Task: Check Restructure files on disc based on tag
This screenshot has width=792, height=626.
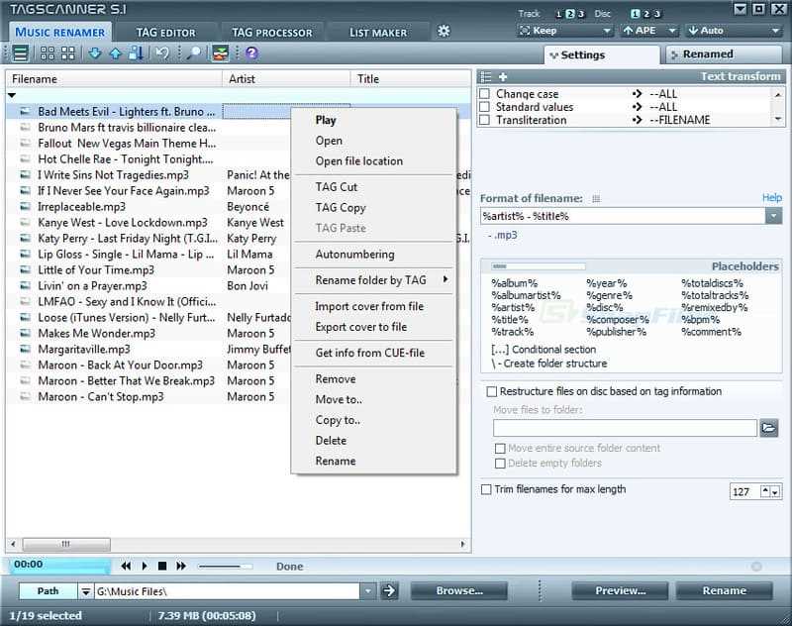Action: click(491, 391)
